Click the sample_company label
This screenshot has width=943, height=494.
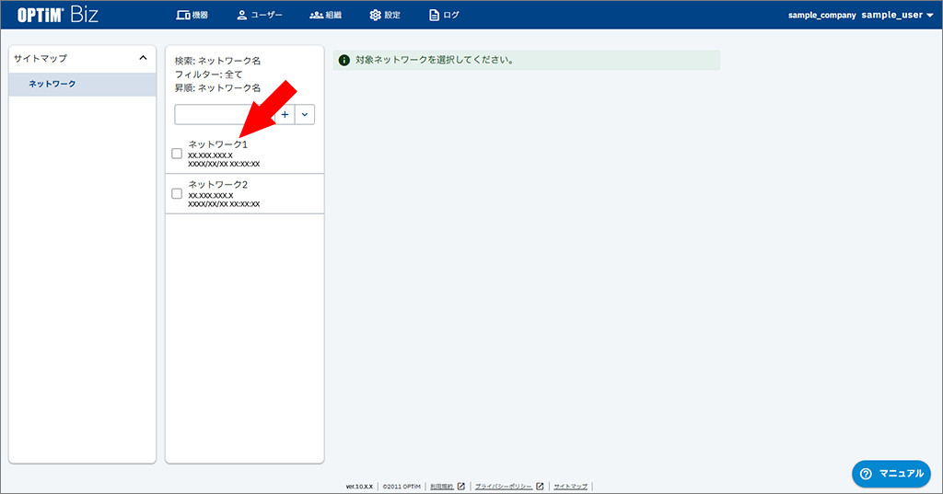pos(822,15)
